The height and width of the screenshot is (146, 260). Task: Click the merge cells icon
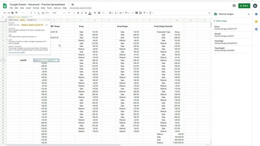103,13
